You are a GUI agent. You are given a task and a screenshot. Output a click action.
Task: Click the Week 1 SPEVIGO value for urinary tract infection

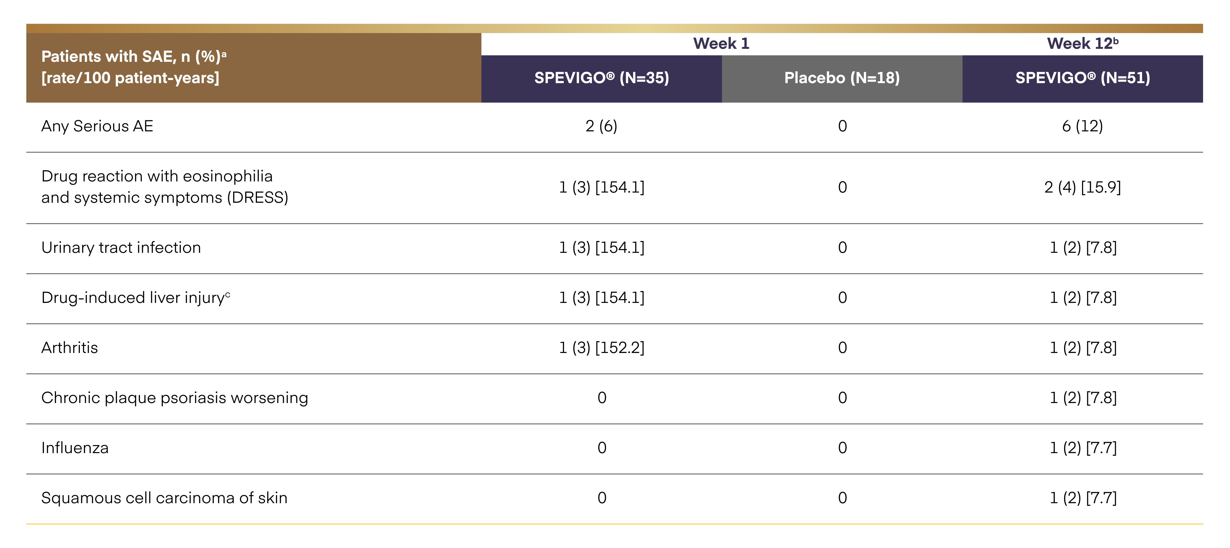point(601,248)
